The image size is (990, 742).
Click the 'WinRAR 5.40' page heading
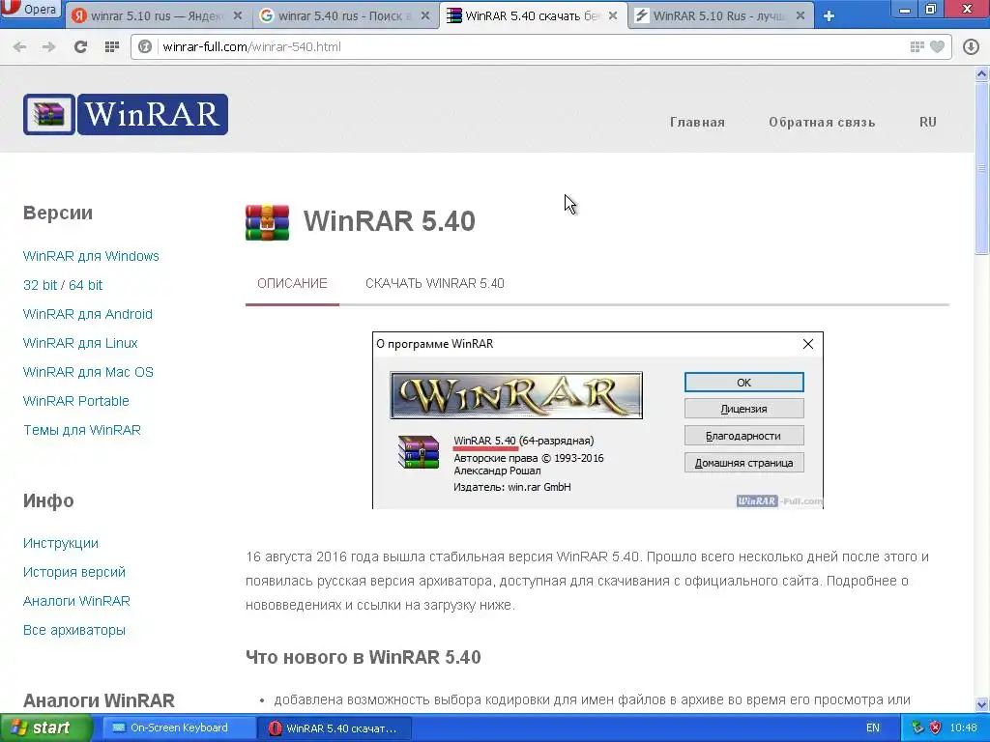pos(389,221)
